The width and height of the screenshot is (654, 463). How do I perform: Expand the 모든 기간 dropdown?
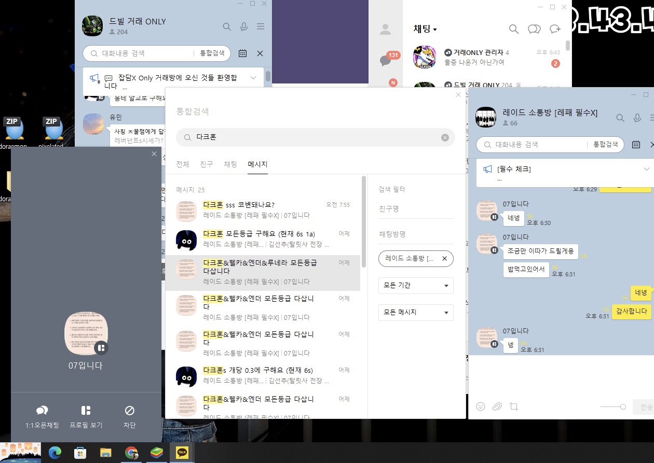416,285
